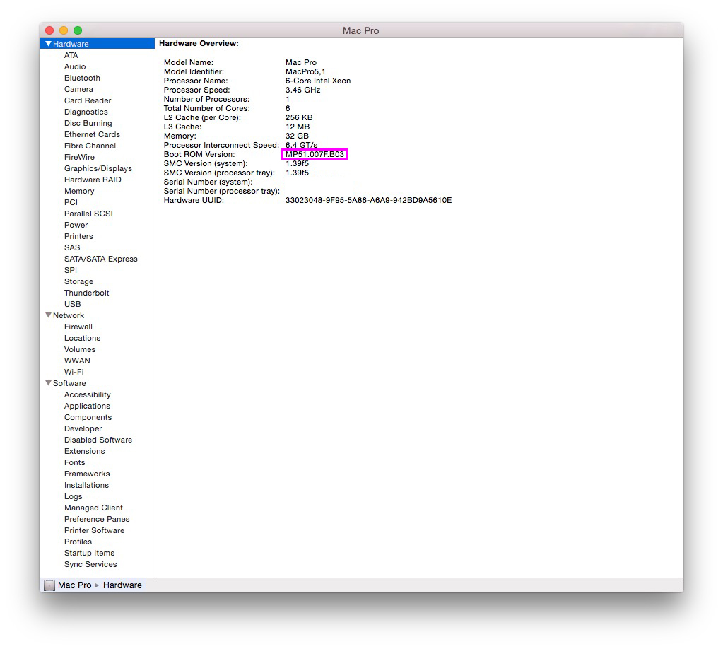Image resolution: width=723 pixels, height=649 pixels.
Task: Select the Hardware category header
Action: (71, 44)
